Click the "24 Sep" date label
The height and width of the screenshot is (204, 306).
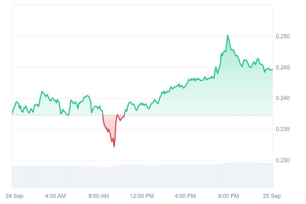click(x=14, y=196)
